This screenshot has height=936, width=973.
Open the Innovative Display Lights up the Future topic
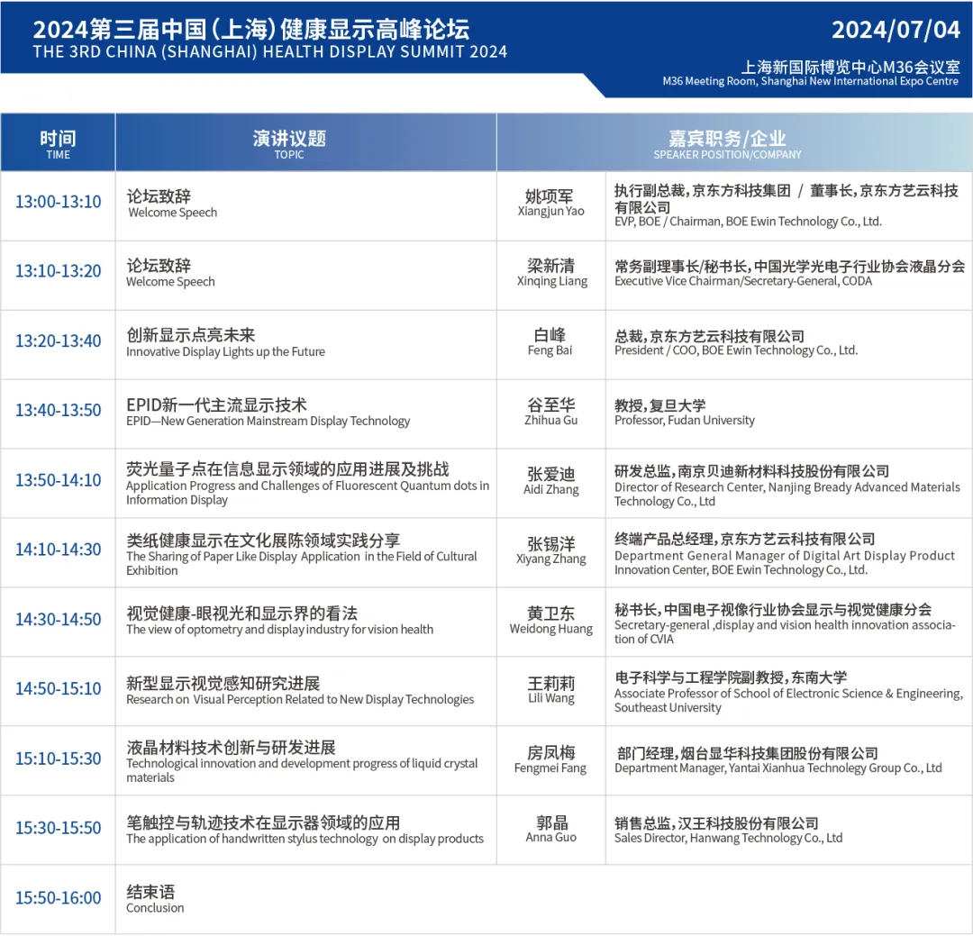(x=225, y=342)
